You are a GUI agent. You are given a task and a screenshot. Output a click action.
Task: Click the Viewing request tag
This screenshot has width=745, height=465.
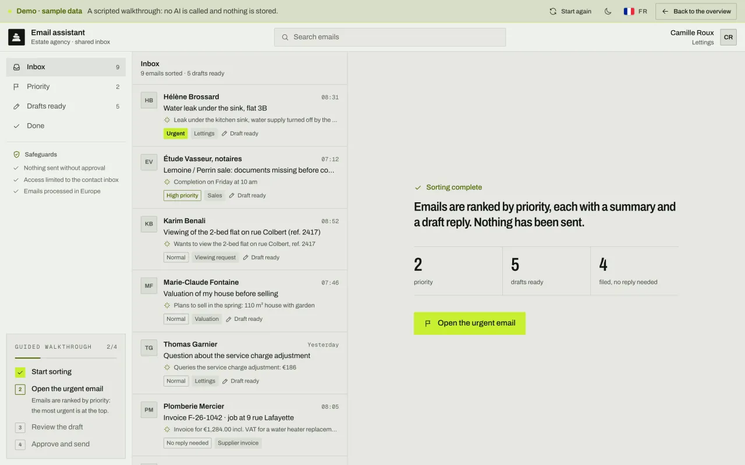coord(215,257)
